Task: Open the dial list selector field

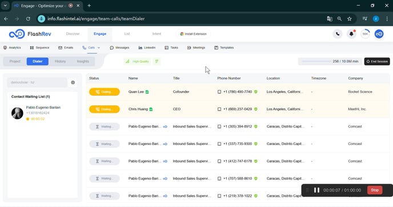Action: coord(37,82)
